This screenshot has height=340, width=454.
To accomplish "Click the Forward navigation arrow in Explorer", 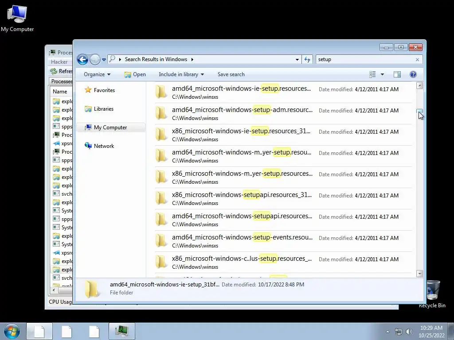I will (x=95, y=60).
